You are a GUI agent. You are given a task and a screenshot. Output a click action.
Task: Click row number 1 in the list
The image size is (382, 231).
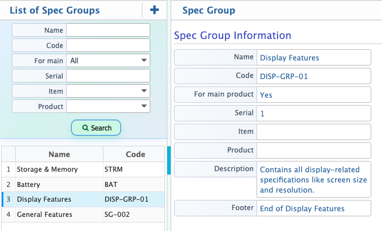pyautogui.click(x=8, y=169)
